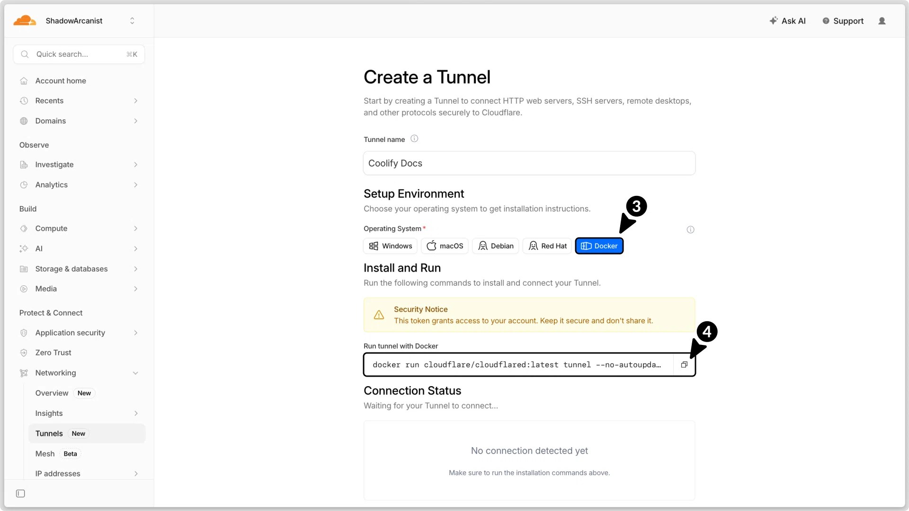Select Windows operating system
Screen dimensions: 909x511
(390, 246)
